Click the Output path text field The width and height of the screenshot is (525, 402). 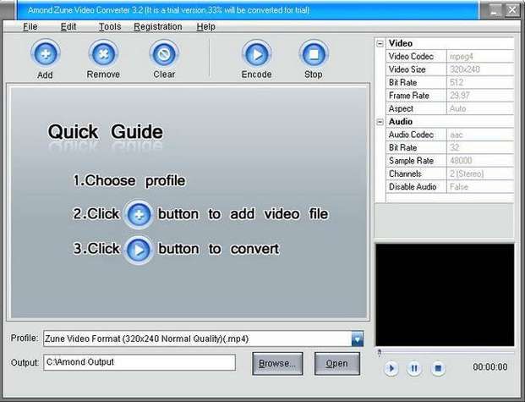[x=139, y=362]
